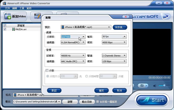Mute audio with the speaker icon
This screenshot has height=110, width=174.
tap(155, 86)
